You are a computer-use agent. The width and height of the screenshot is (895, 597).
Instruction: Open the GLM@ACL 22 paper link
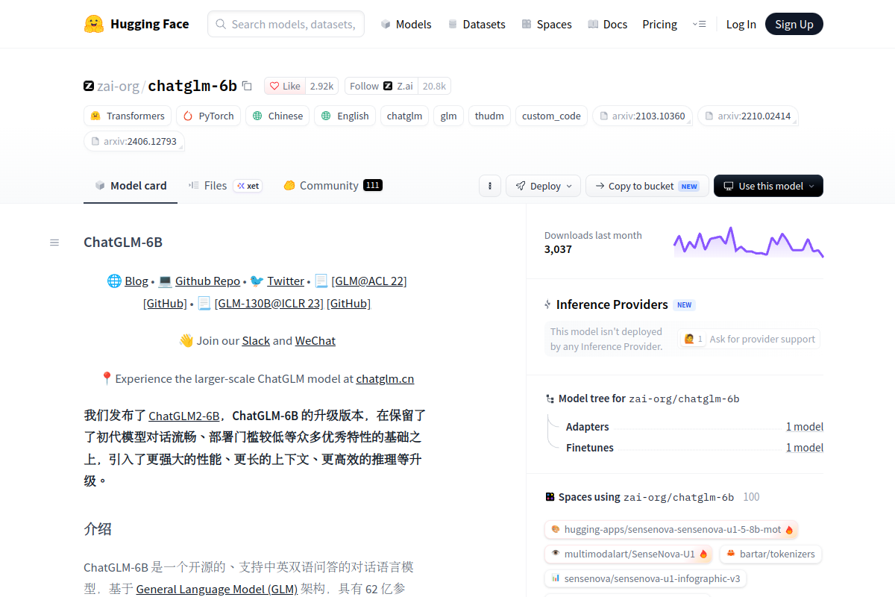pyautogui.click(x=369, y=281)
